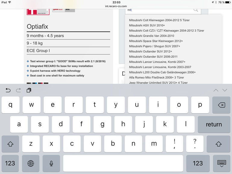This screenshot has height=174, width=232.
Task: Tap the space bar
Action: 123,163
